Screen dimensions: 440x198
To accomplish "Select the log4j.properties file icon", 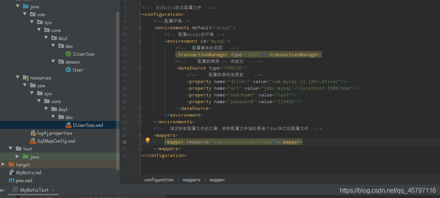I will [33, 133].
